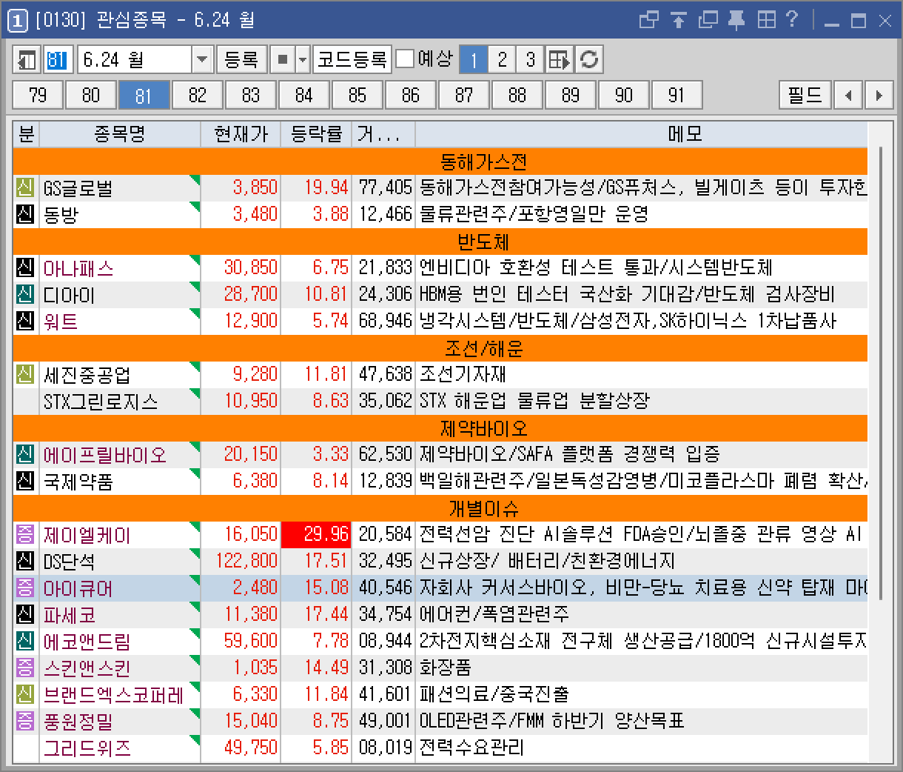Click the 증 badge beside 풍원정밀
903x772 pixels.
[25, 721]
